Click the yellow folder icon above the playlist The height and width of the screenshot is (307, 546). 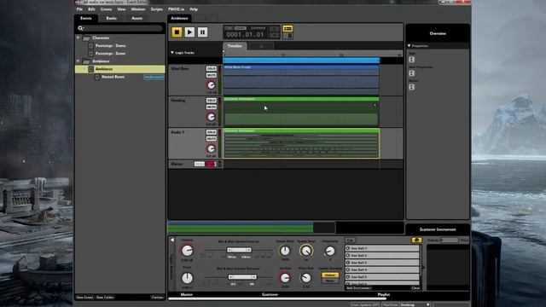coord(416,240)
